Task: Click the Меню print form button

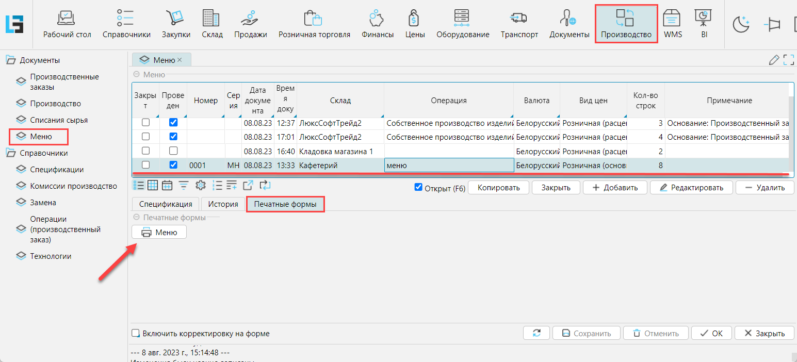Action: pyautogui.click(x=159, y=233)
